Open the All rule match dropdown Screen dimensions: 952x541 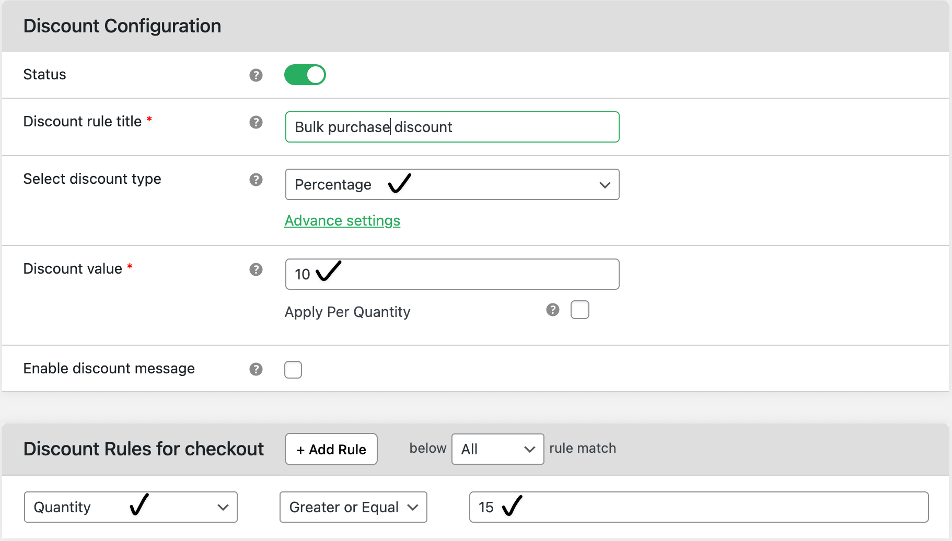pyautogui.click(x=497, y=449)
